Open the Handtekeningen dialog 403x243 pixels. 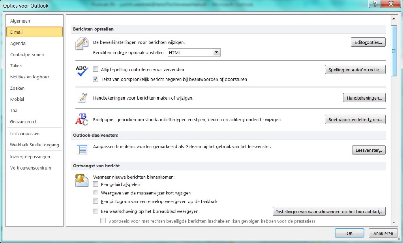(364, 98)
